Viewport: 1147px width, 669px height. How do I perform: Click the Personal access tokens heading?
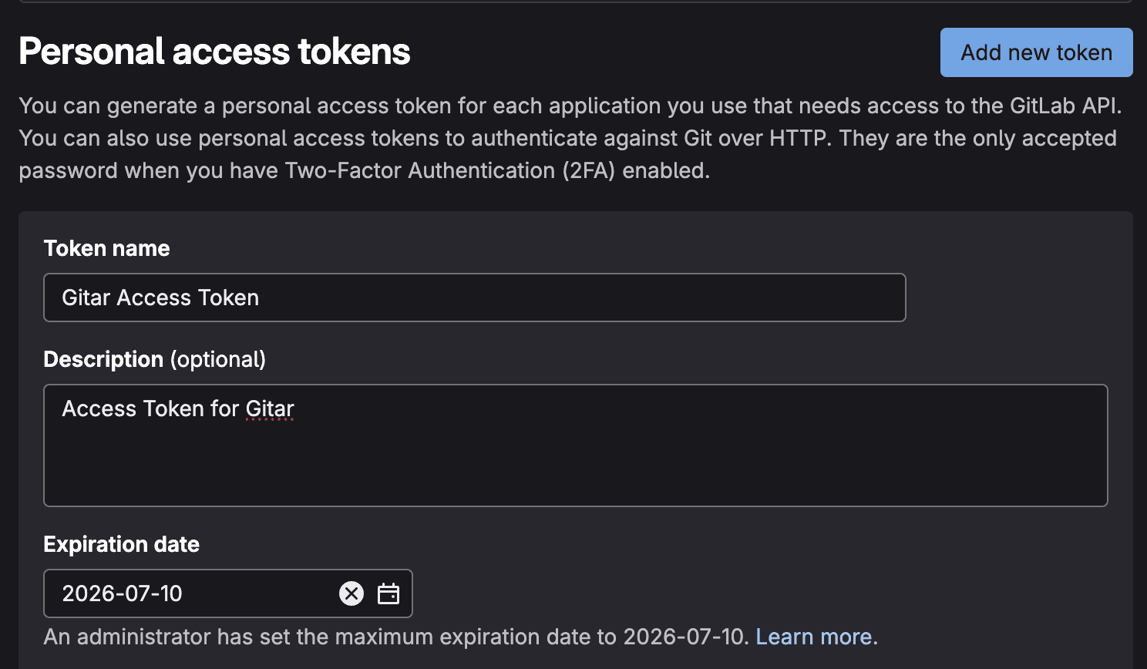[x=214, y=51]
